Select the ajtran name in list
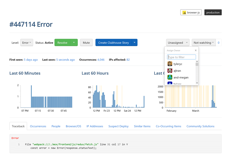 point(177,71)
